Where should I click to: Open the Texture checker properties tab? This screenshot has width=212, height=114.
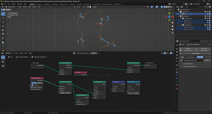[177, 88]
